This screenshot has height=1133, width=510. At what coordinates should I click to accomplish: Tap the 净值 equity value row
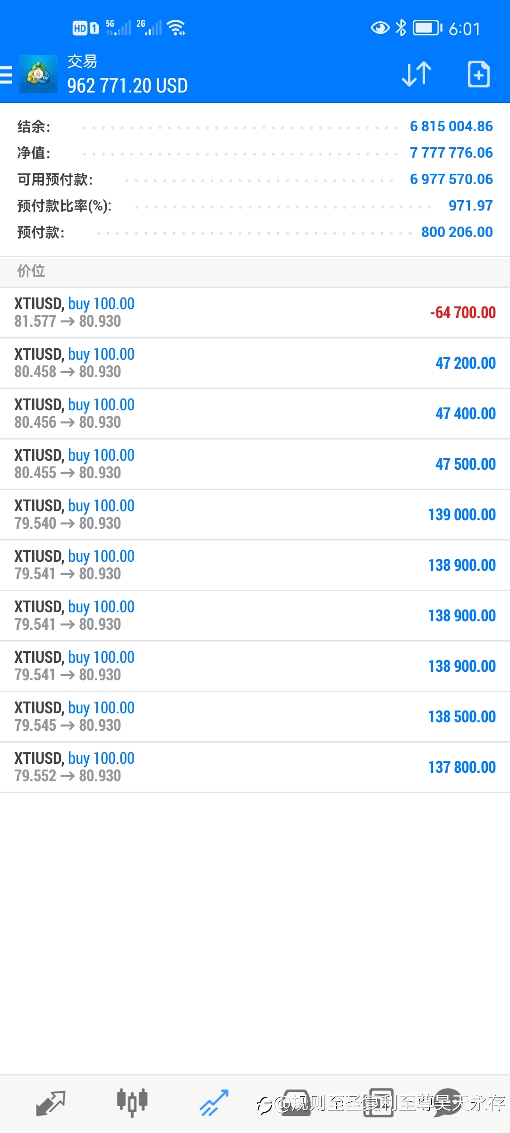pos(255,153)
